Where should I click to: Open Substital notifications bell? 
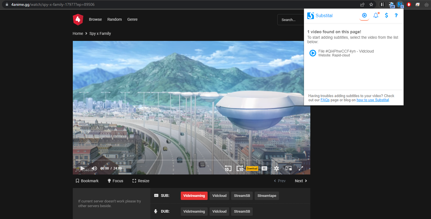click(376, 15)
